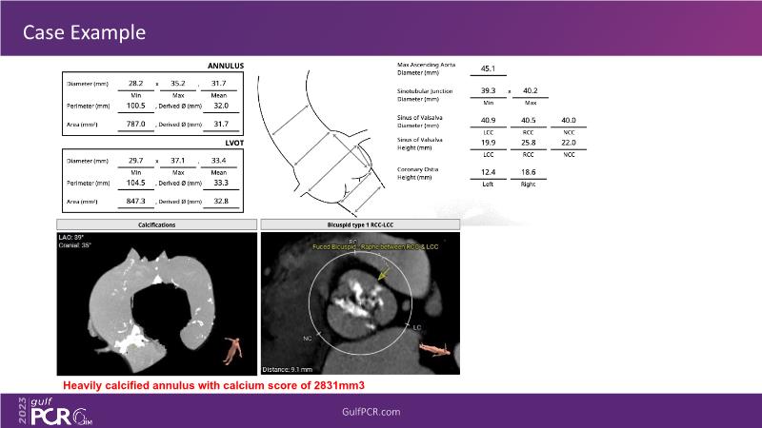The image size is (762, 428).
Task: Click the yellow raphe arrow on CT image
Action: point(383,276)
